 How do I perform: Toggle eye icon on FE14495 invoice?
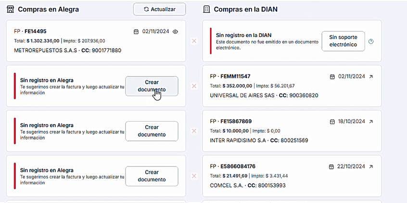tap(175, 32)
